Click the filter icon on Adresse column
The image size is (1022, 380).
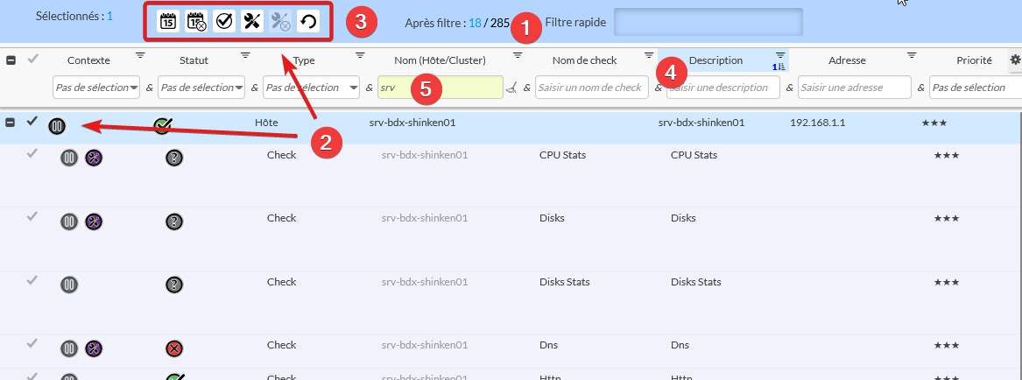912,55
